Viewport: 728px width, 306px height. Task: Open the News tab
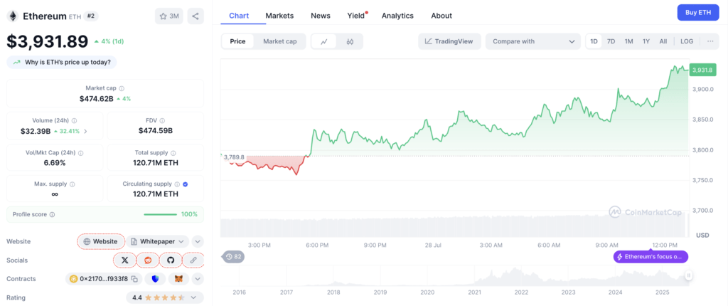321,16
